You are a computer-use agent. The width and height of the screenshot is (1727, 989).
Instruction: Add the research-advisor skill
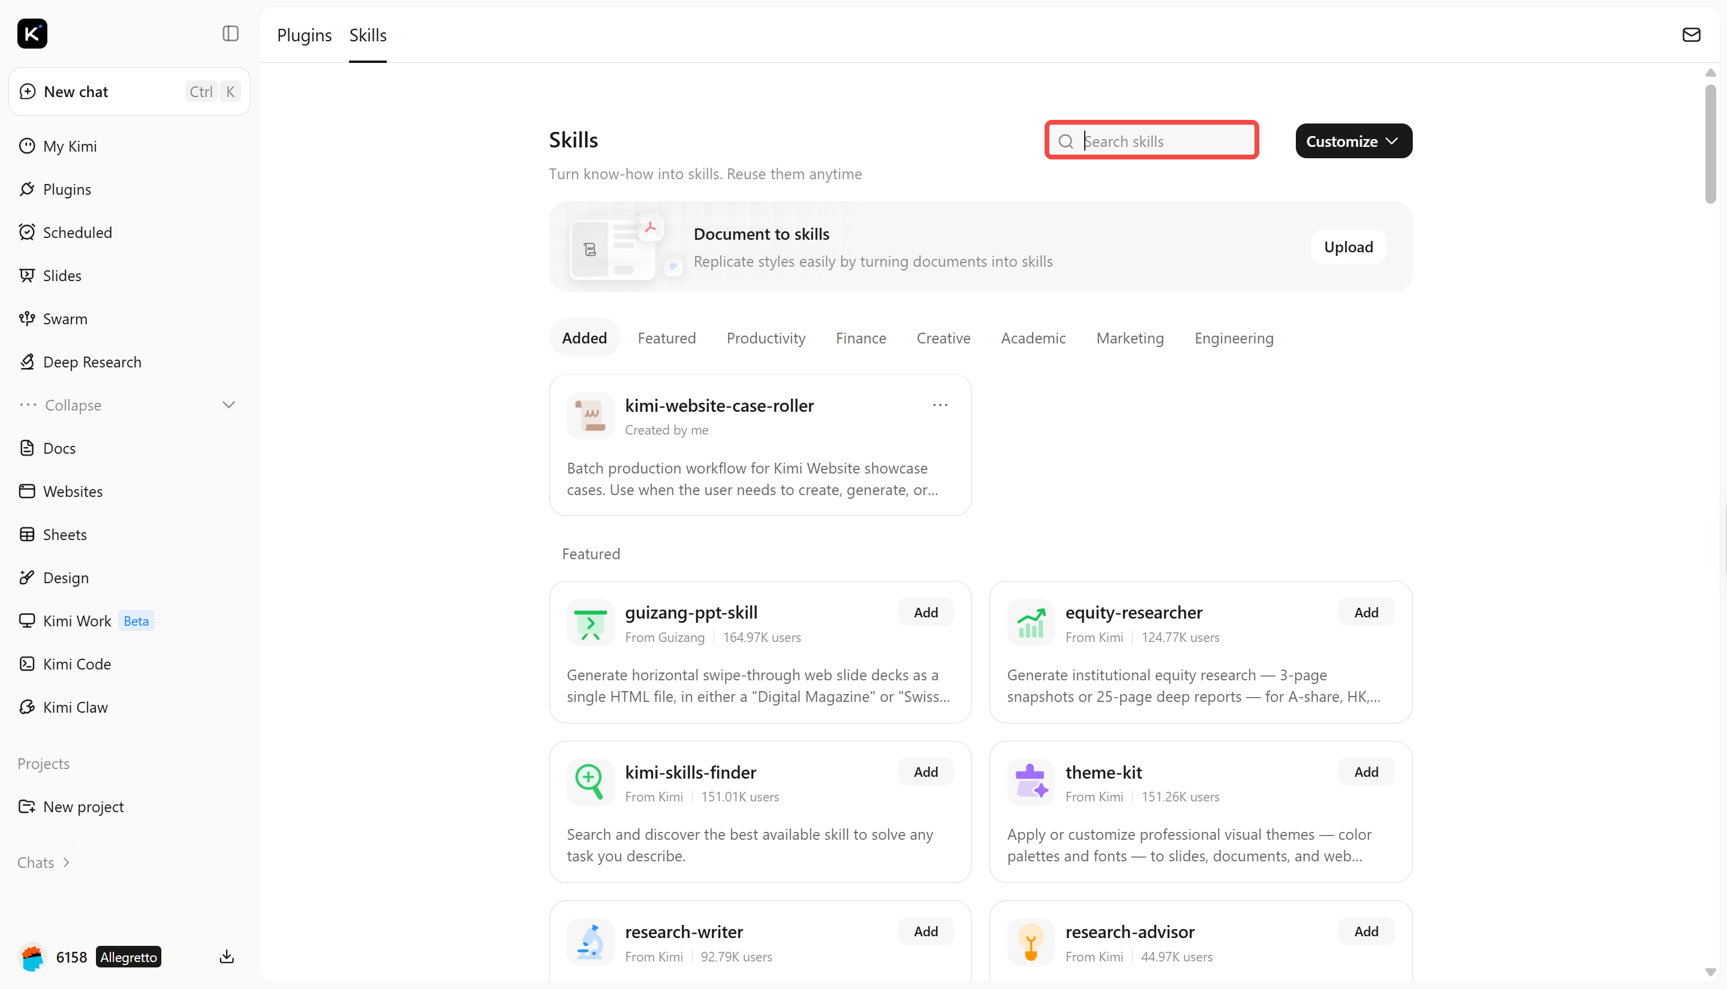(x=1365, y=932)
